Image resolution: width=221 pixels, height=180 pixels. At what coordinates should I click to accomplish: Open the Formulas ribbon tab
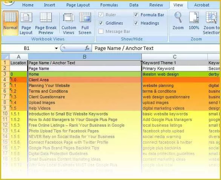pos(109,5)
